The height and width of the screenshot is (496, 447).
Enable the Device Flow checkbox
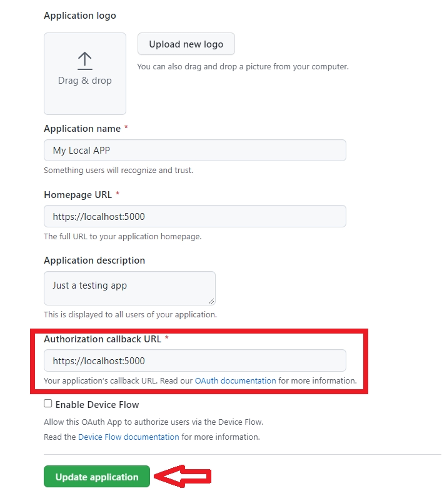tap(48, 404)
